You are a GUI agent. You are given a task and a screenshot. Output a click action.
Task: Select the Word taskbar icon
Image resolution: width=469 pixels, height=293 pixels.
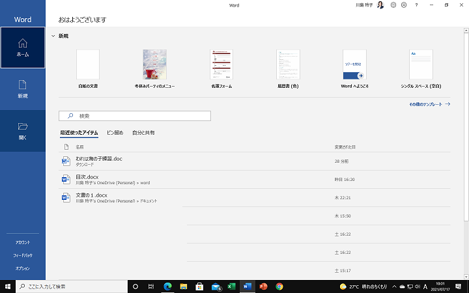point(248,286)
